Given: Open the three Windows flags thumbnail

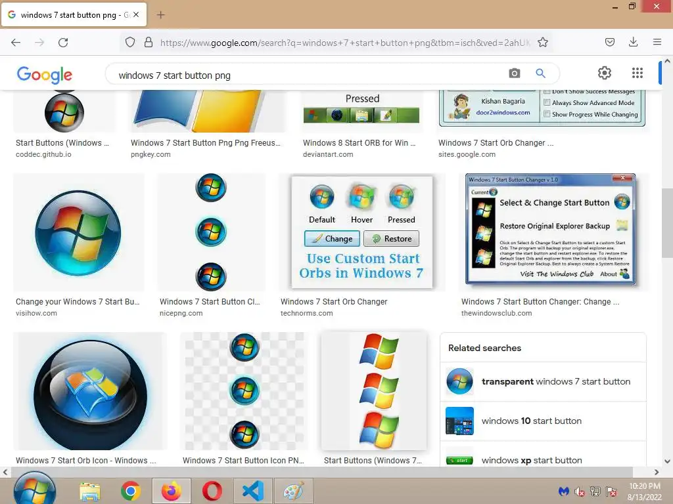Looking at the screenshot, I should click(374, 391).
